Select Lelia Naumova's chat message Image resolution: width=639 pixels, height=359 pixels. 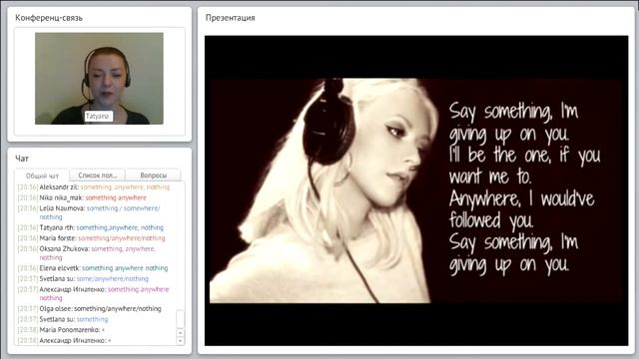point(89,212)
